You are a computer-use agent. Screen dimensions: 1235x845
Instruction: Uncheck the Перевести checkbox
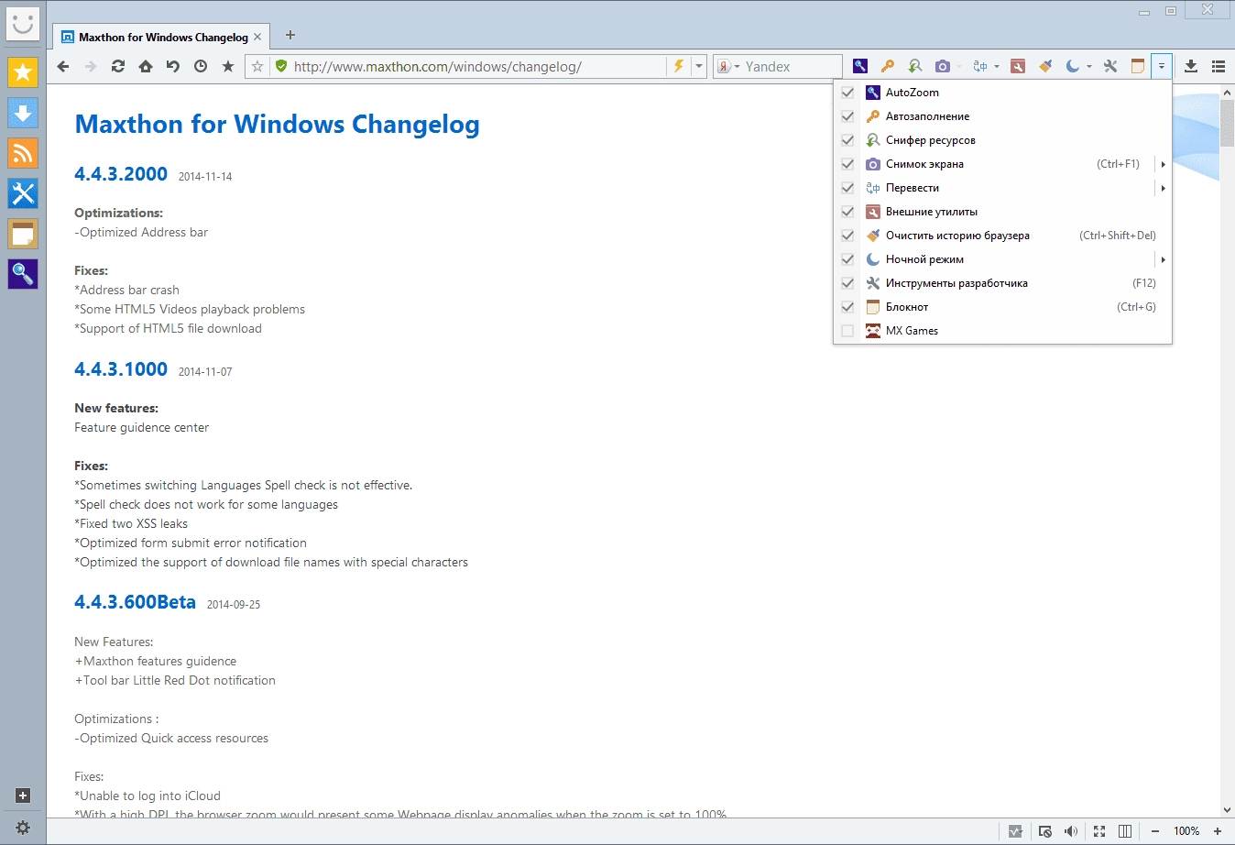(847, 188)
